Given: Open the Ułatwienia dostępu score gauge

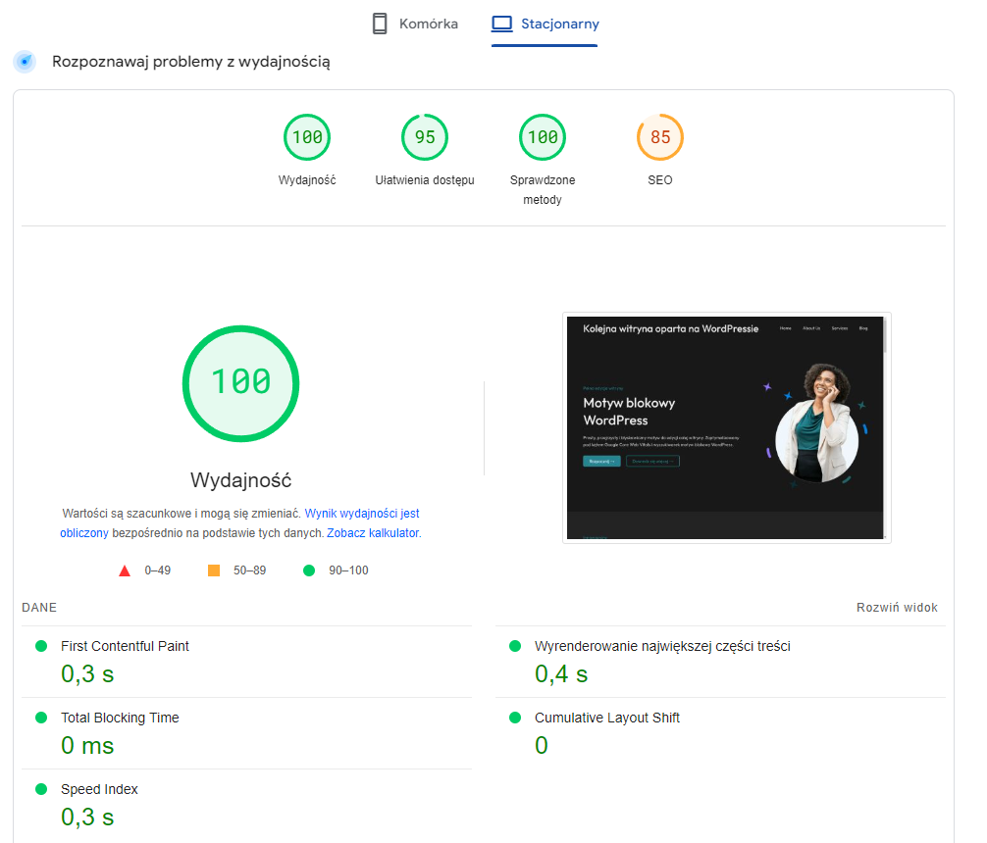Looking at the screenshot, I should click(x=425, y=137).
